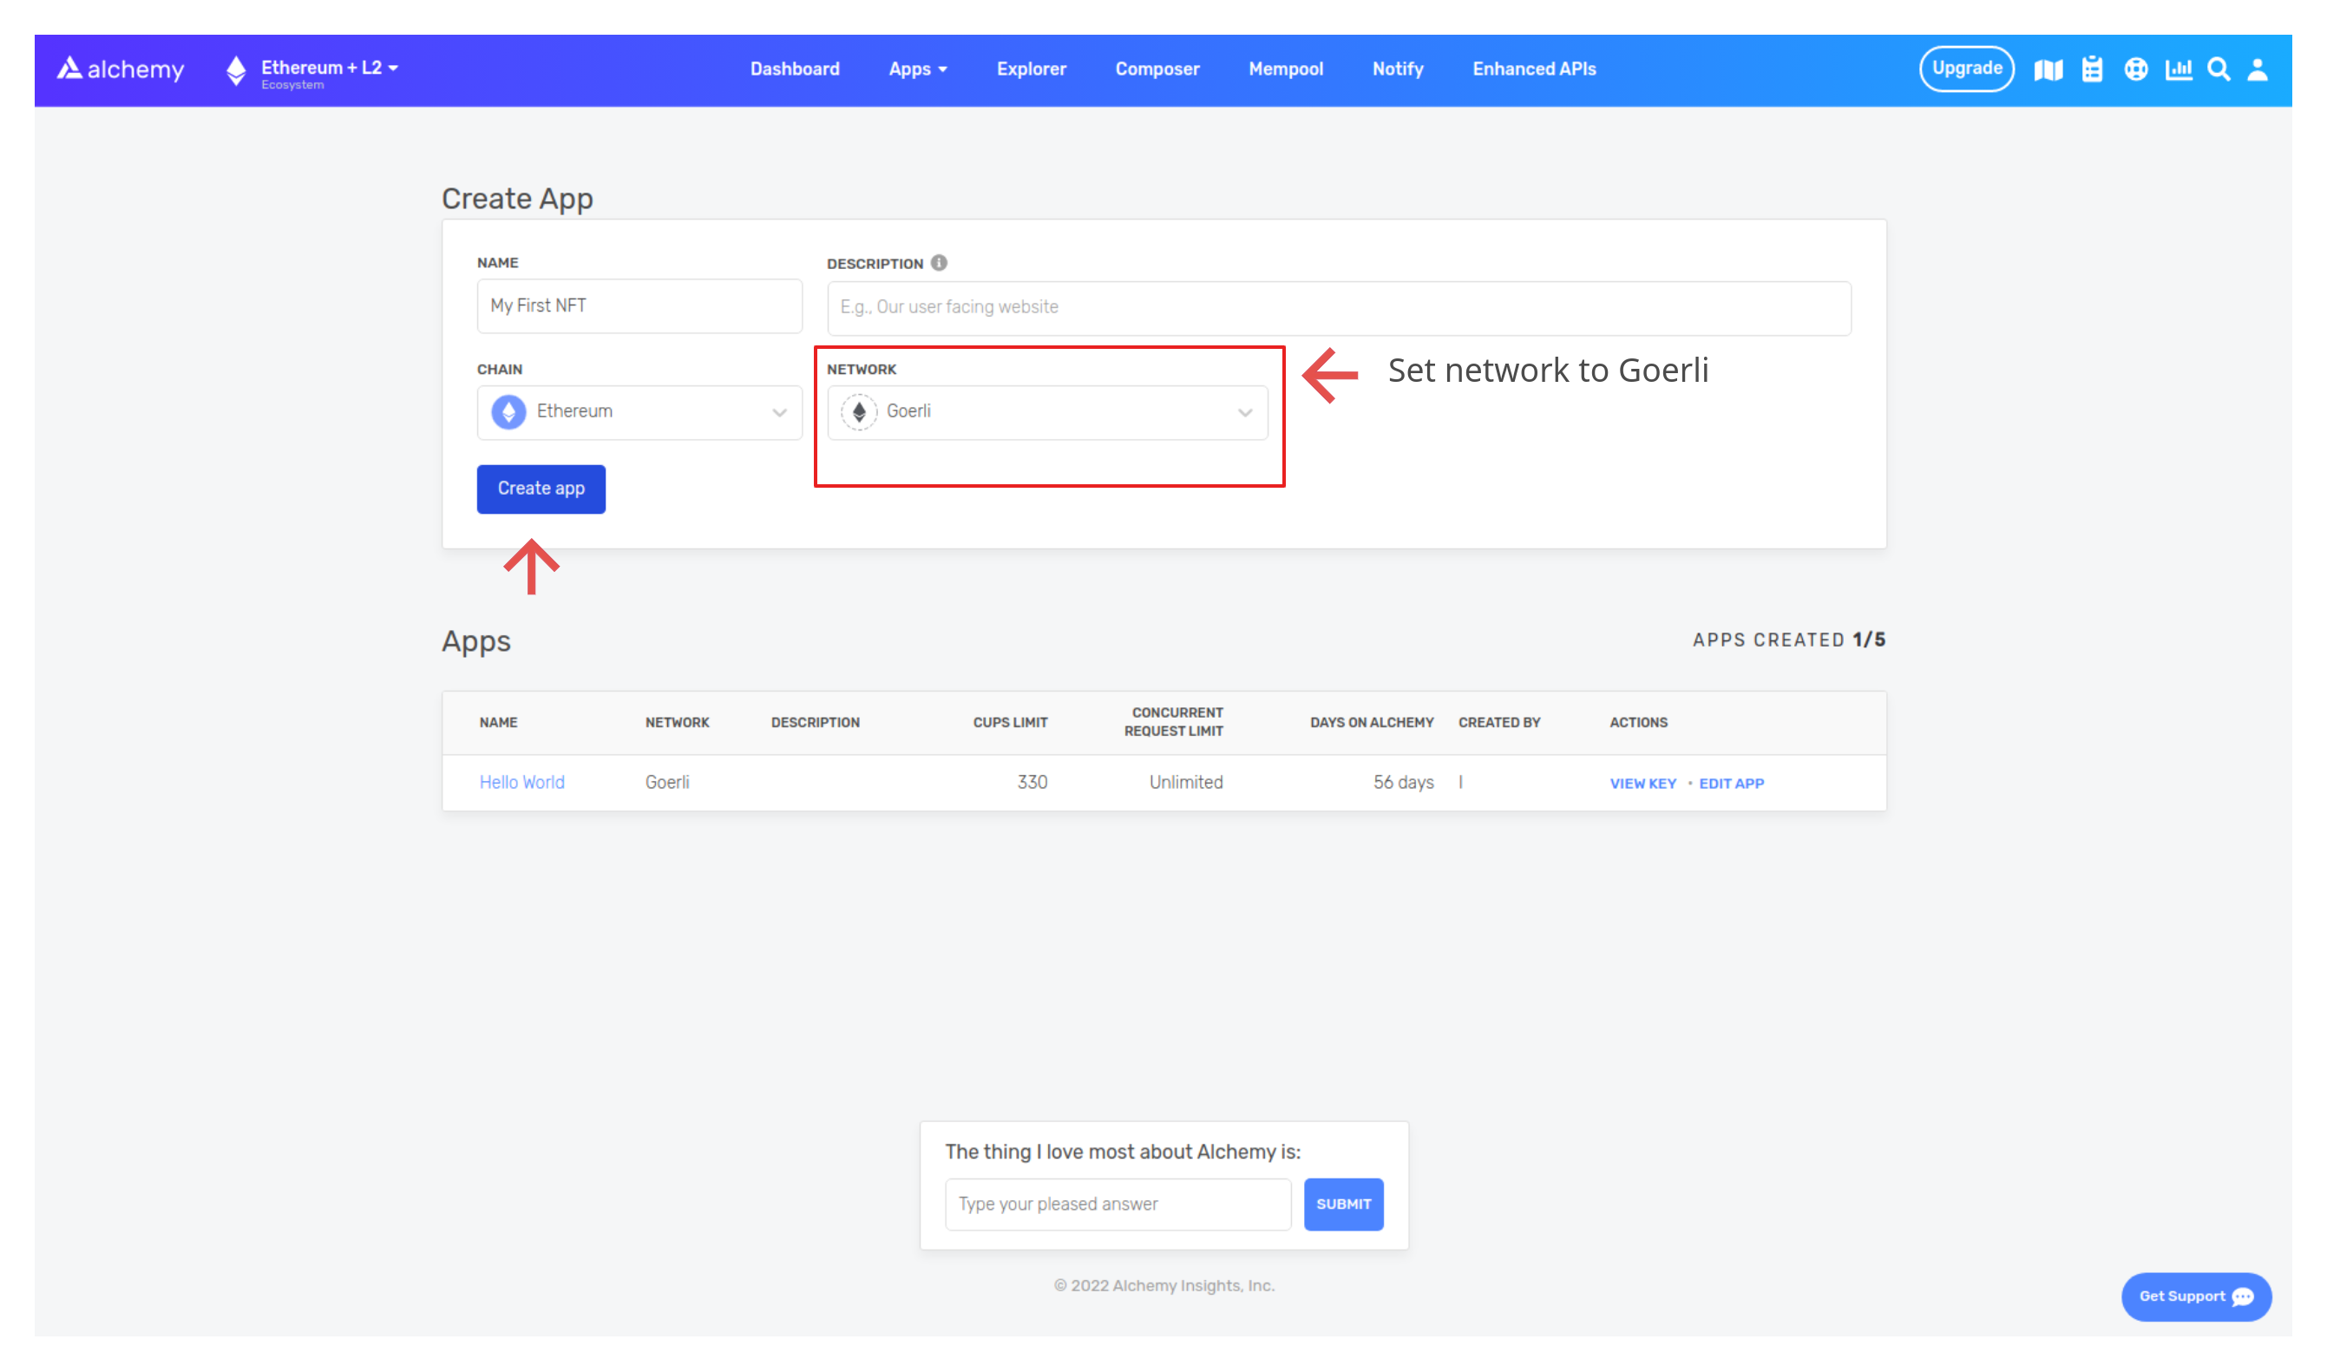Click EDIT APP for Hello World
Image resolution: width=2327 pixels, height=1372 pixels.
pyautogui.click(x=1731, y=783)
